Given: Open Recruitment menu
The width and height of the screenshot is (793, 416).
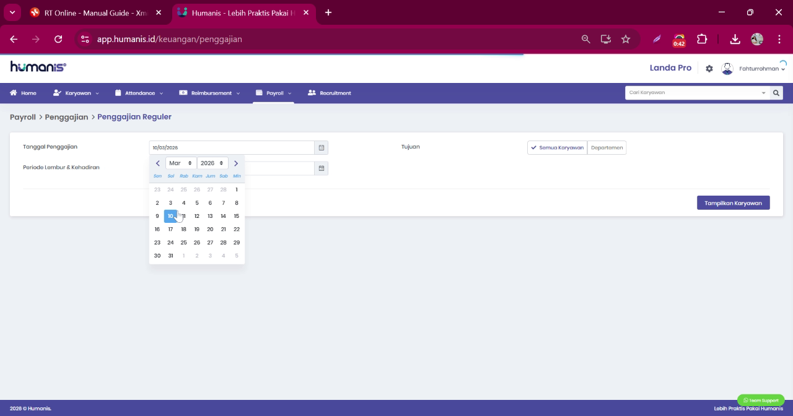Looking at the screenshot, I should pyautogui.click(x=330, y=93).
